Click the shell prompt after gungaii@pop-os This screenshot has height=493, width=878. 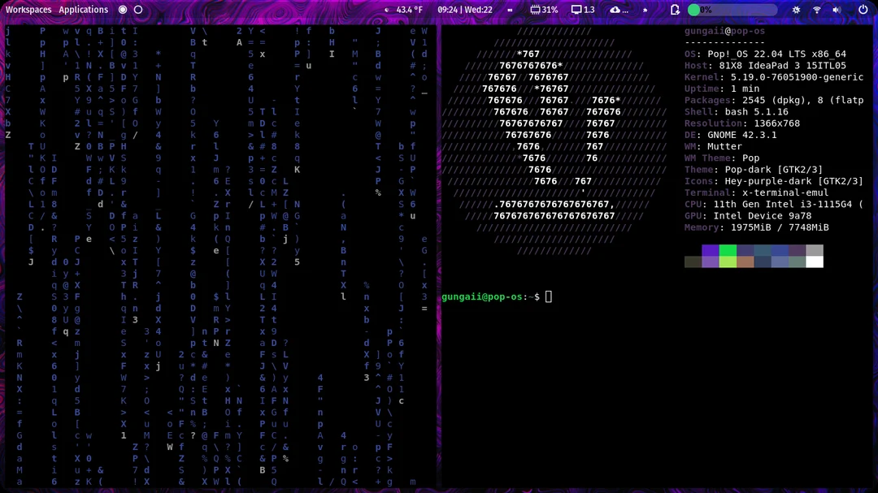(x=550, y=296)
